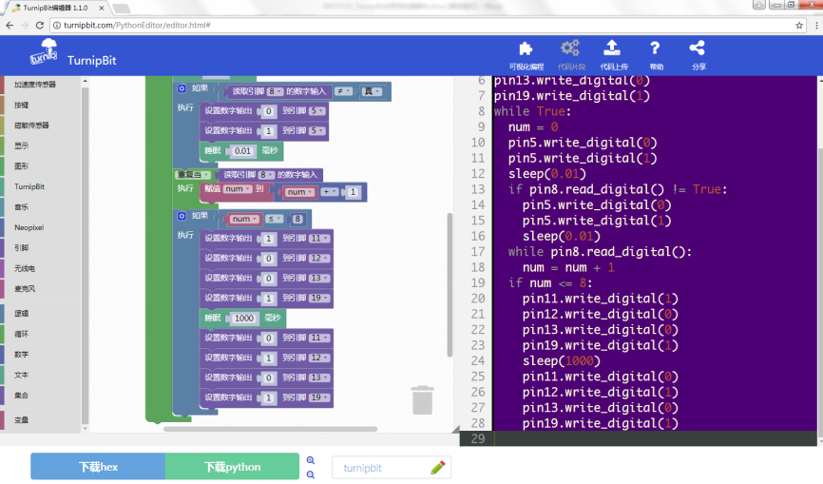Open the ≤ comparison operator dropdown

point(274,219)
